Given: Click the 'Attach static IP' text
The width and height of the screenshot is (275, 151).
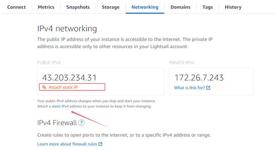Looking at the screenshot, I should pyautogui.click(x=63, y=87).
